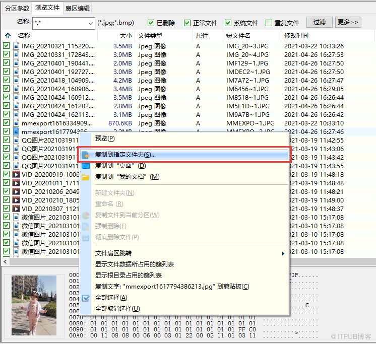
Task: Click file icon of first QQ图片 row
Action: pos(16,140)
